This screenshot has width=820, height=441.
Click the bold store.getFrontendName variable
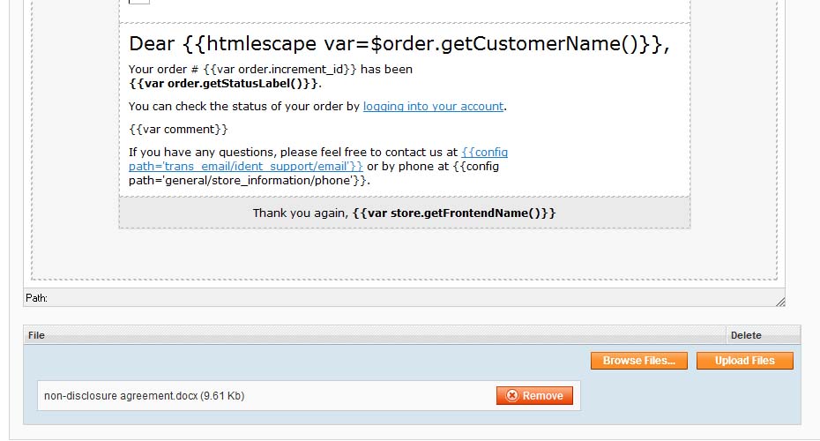coord(454,213)
